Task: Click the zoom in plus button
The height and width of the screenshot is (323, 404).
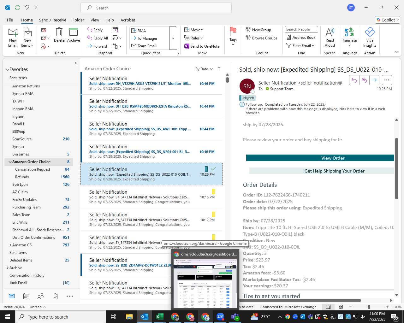Action: tap(388, 307)
